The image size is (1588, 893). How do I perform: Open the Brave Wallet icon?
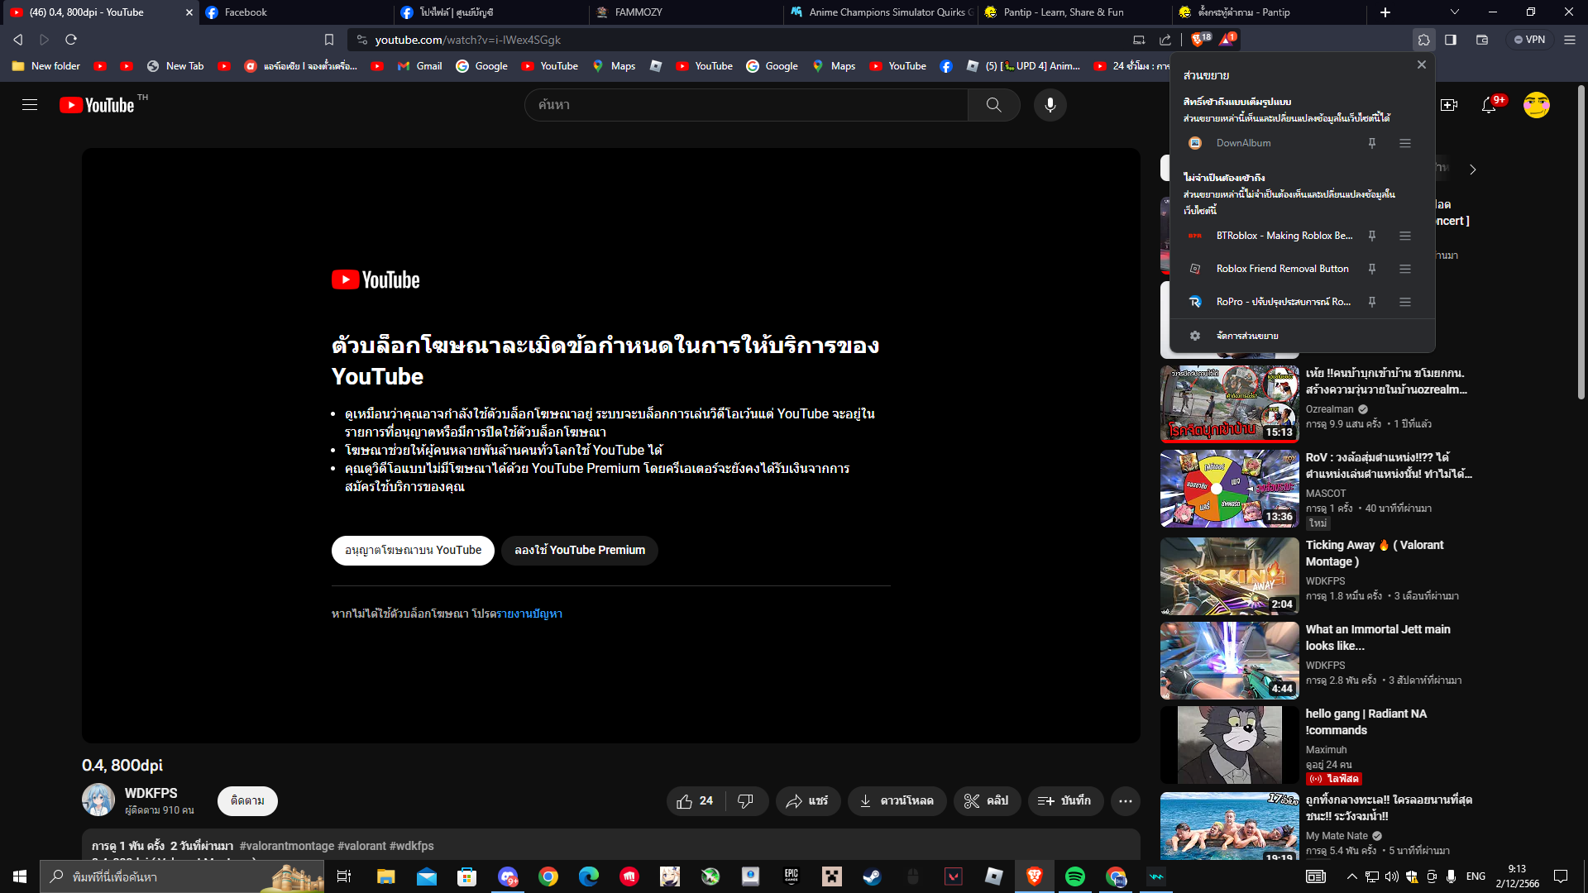[x=1481, y=40]
